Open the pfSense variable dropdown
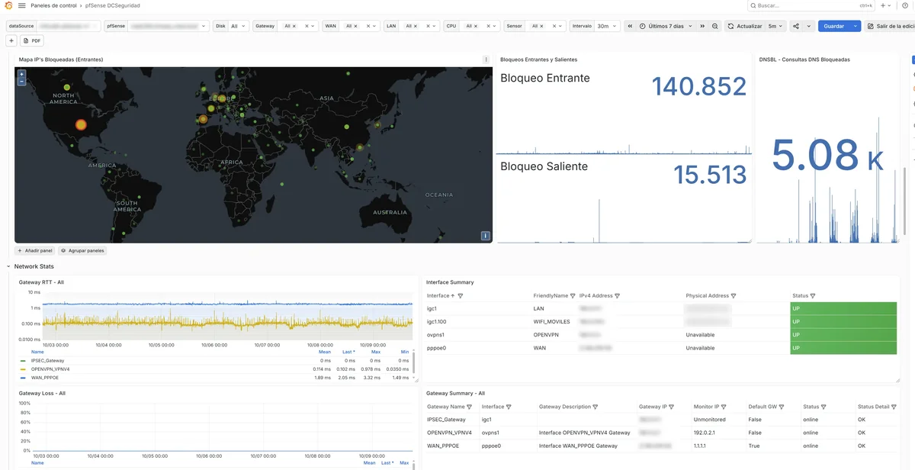Viewport: 915px width, 470px height. (x=168, y=26)
